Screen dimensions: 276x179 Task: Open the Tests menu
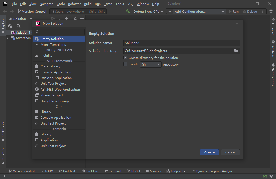(108, 4)
